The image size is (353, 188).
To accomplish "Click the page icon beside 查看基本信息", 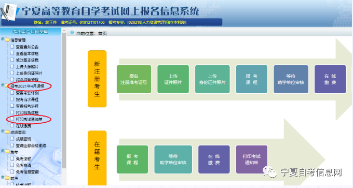I will [12, 53].
